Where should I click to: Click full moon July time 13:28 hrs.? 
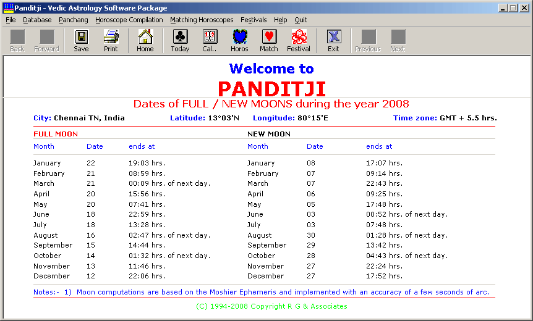[147, 225]
